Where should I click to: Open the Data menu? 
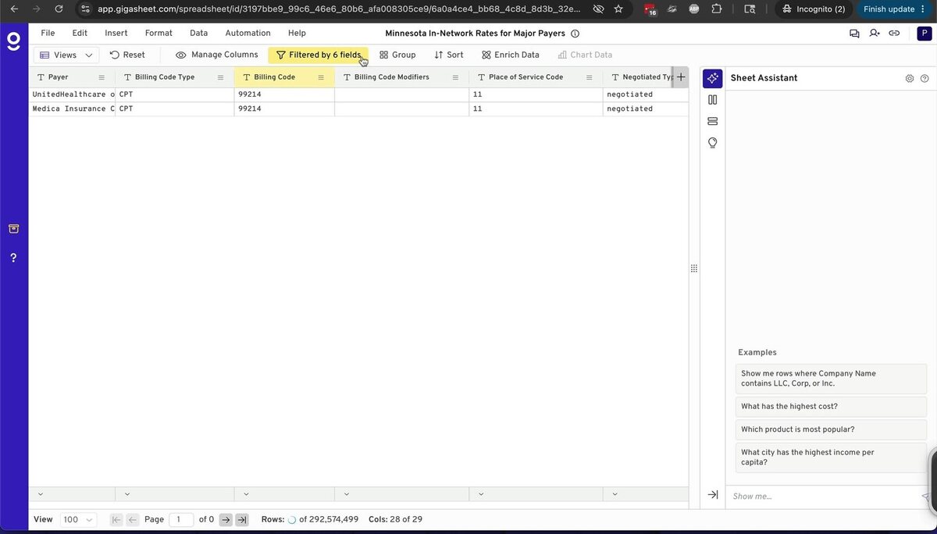point(198,34)
